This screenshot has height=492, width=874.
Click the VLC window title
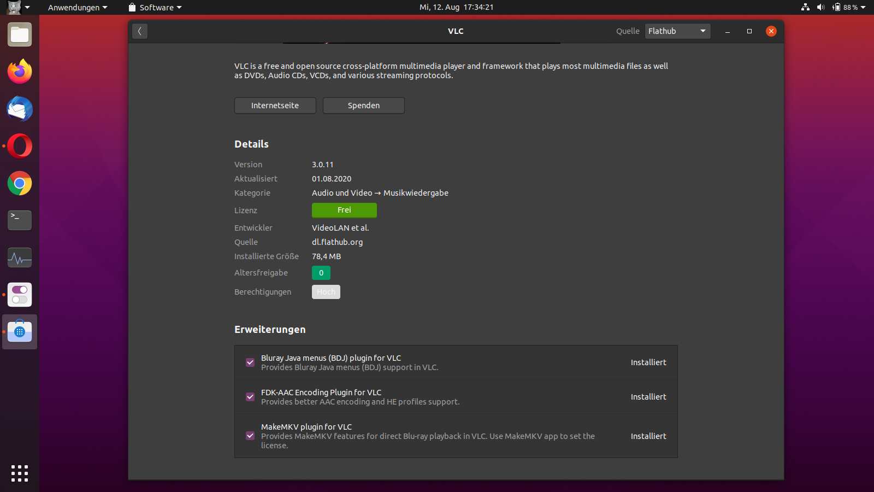tap(456, 31)
